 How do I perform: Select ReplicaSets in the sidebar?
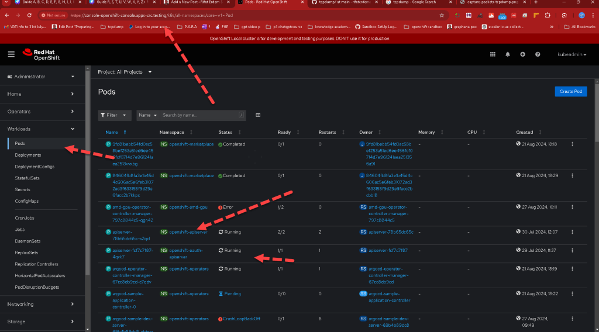[26, 253]
